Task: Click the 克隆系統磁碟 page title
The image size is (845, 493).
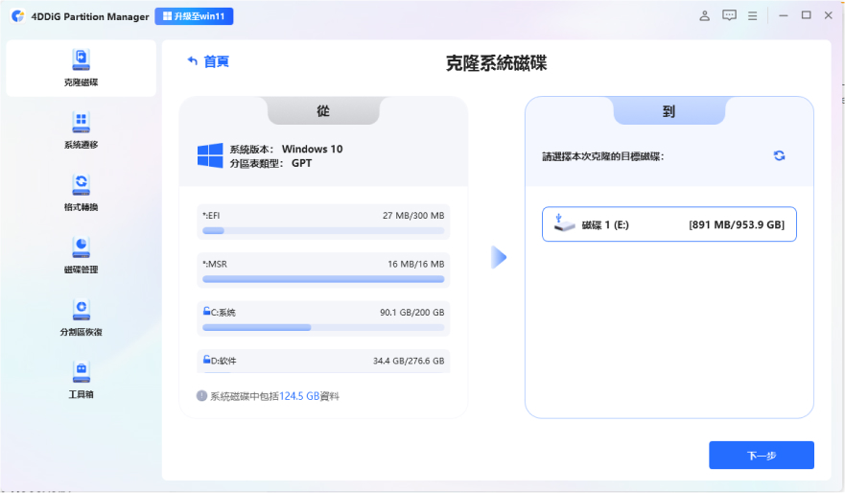Action: [x=496, y=63]
